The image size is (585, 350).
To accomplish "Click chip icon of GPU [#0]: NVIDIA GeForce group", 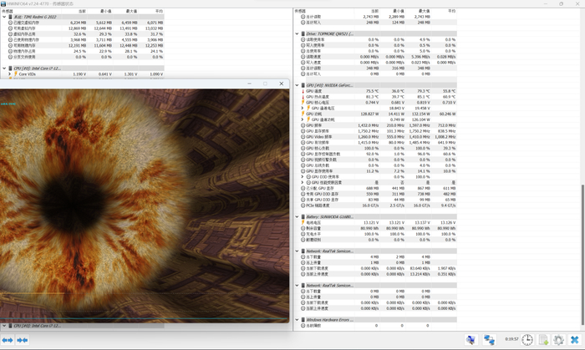I will 303,85.
